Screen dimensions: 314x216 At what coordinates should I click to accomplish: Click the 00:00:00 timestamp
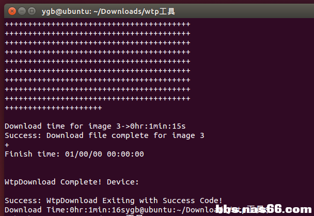pos(125,154)
